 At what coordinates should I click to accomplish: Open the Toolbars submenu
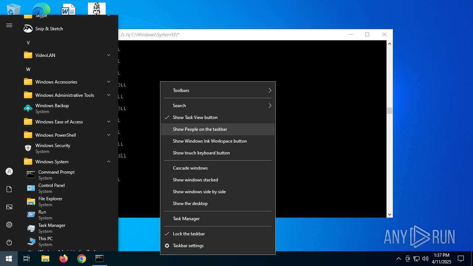pyautogui.click(x=218, y=91)
